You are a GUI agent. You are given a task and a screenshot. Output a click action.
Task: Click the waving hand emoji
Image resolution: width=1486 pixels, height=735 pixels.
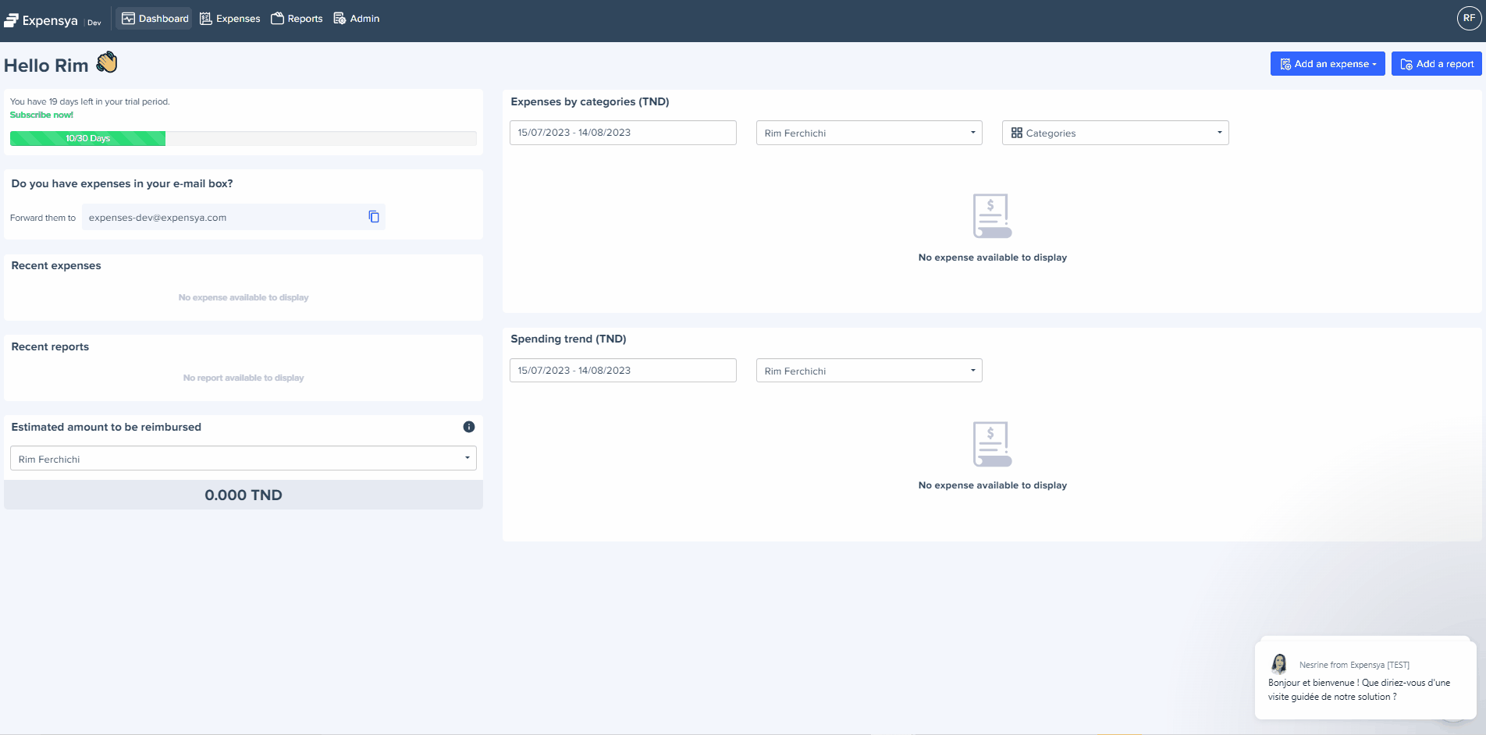point(107,62)
